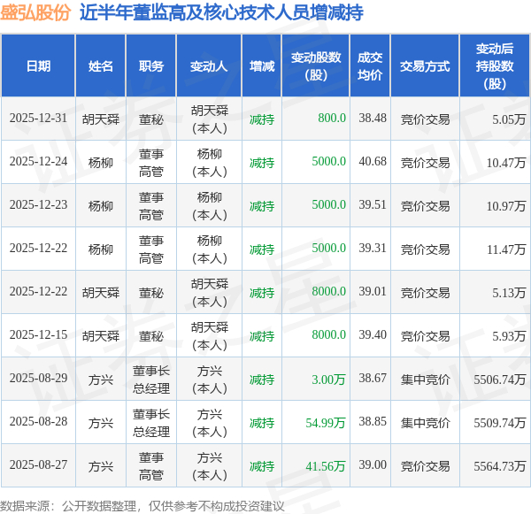
Task: Click the average price 38.85
Action: [x=373, y=422]
